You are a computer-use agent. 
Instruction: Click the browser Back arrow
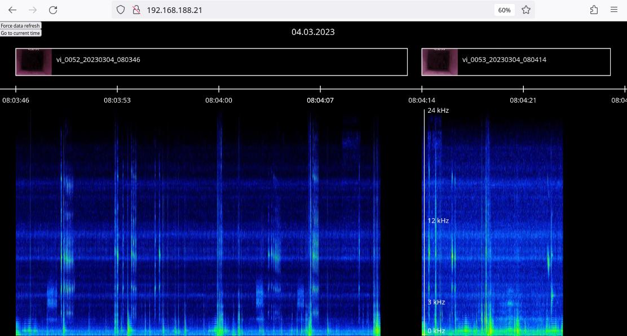click(x=12, y=10)
